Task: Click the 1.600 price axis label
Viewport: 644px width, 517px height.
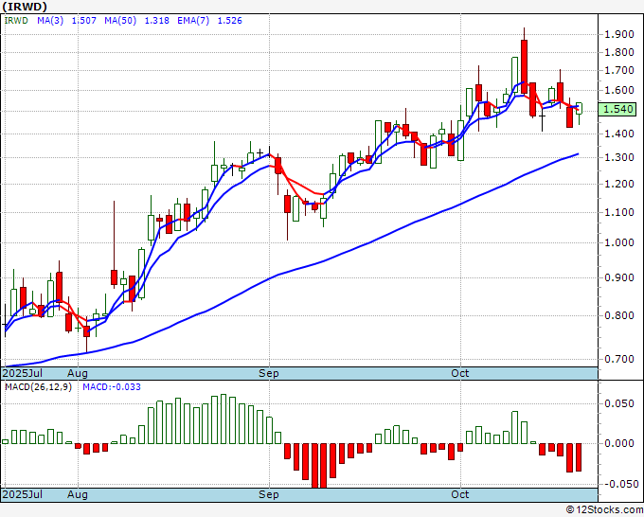Action: click(x=619, y=90)
